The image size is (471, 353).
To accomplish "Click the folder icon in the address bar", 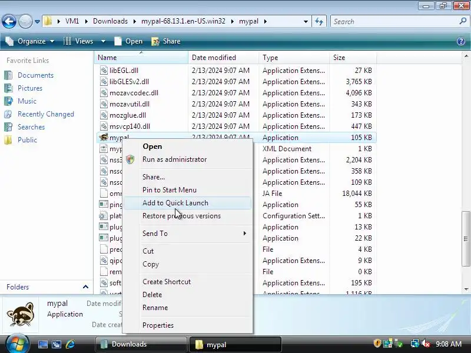I will pos(48,21).
